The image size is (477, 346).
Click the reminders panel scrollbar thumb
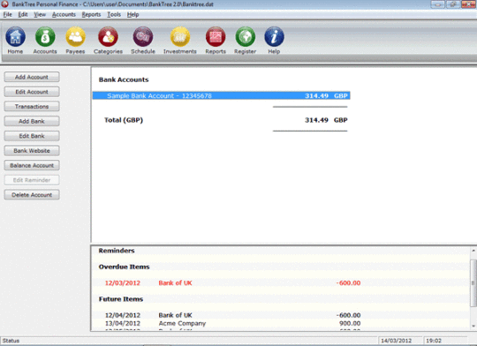point(473,282)
